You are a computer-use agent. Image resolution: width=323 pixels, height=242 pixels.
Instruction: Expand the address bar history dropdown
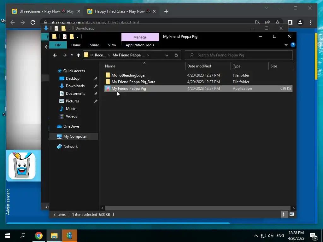pyautogui.click(x=167, y=55)
